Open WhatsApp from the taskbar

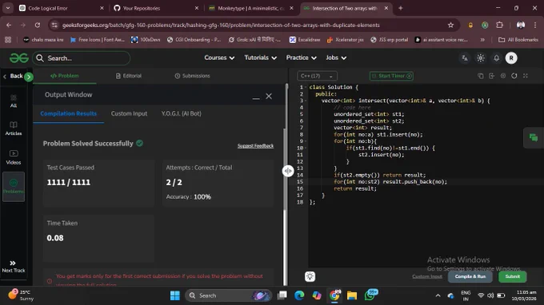370,295
